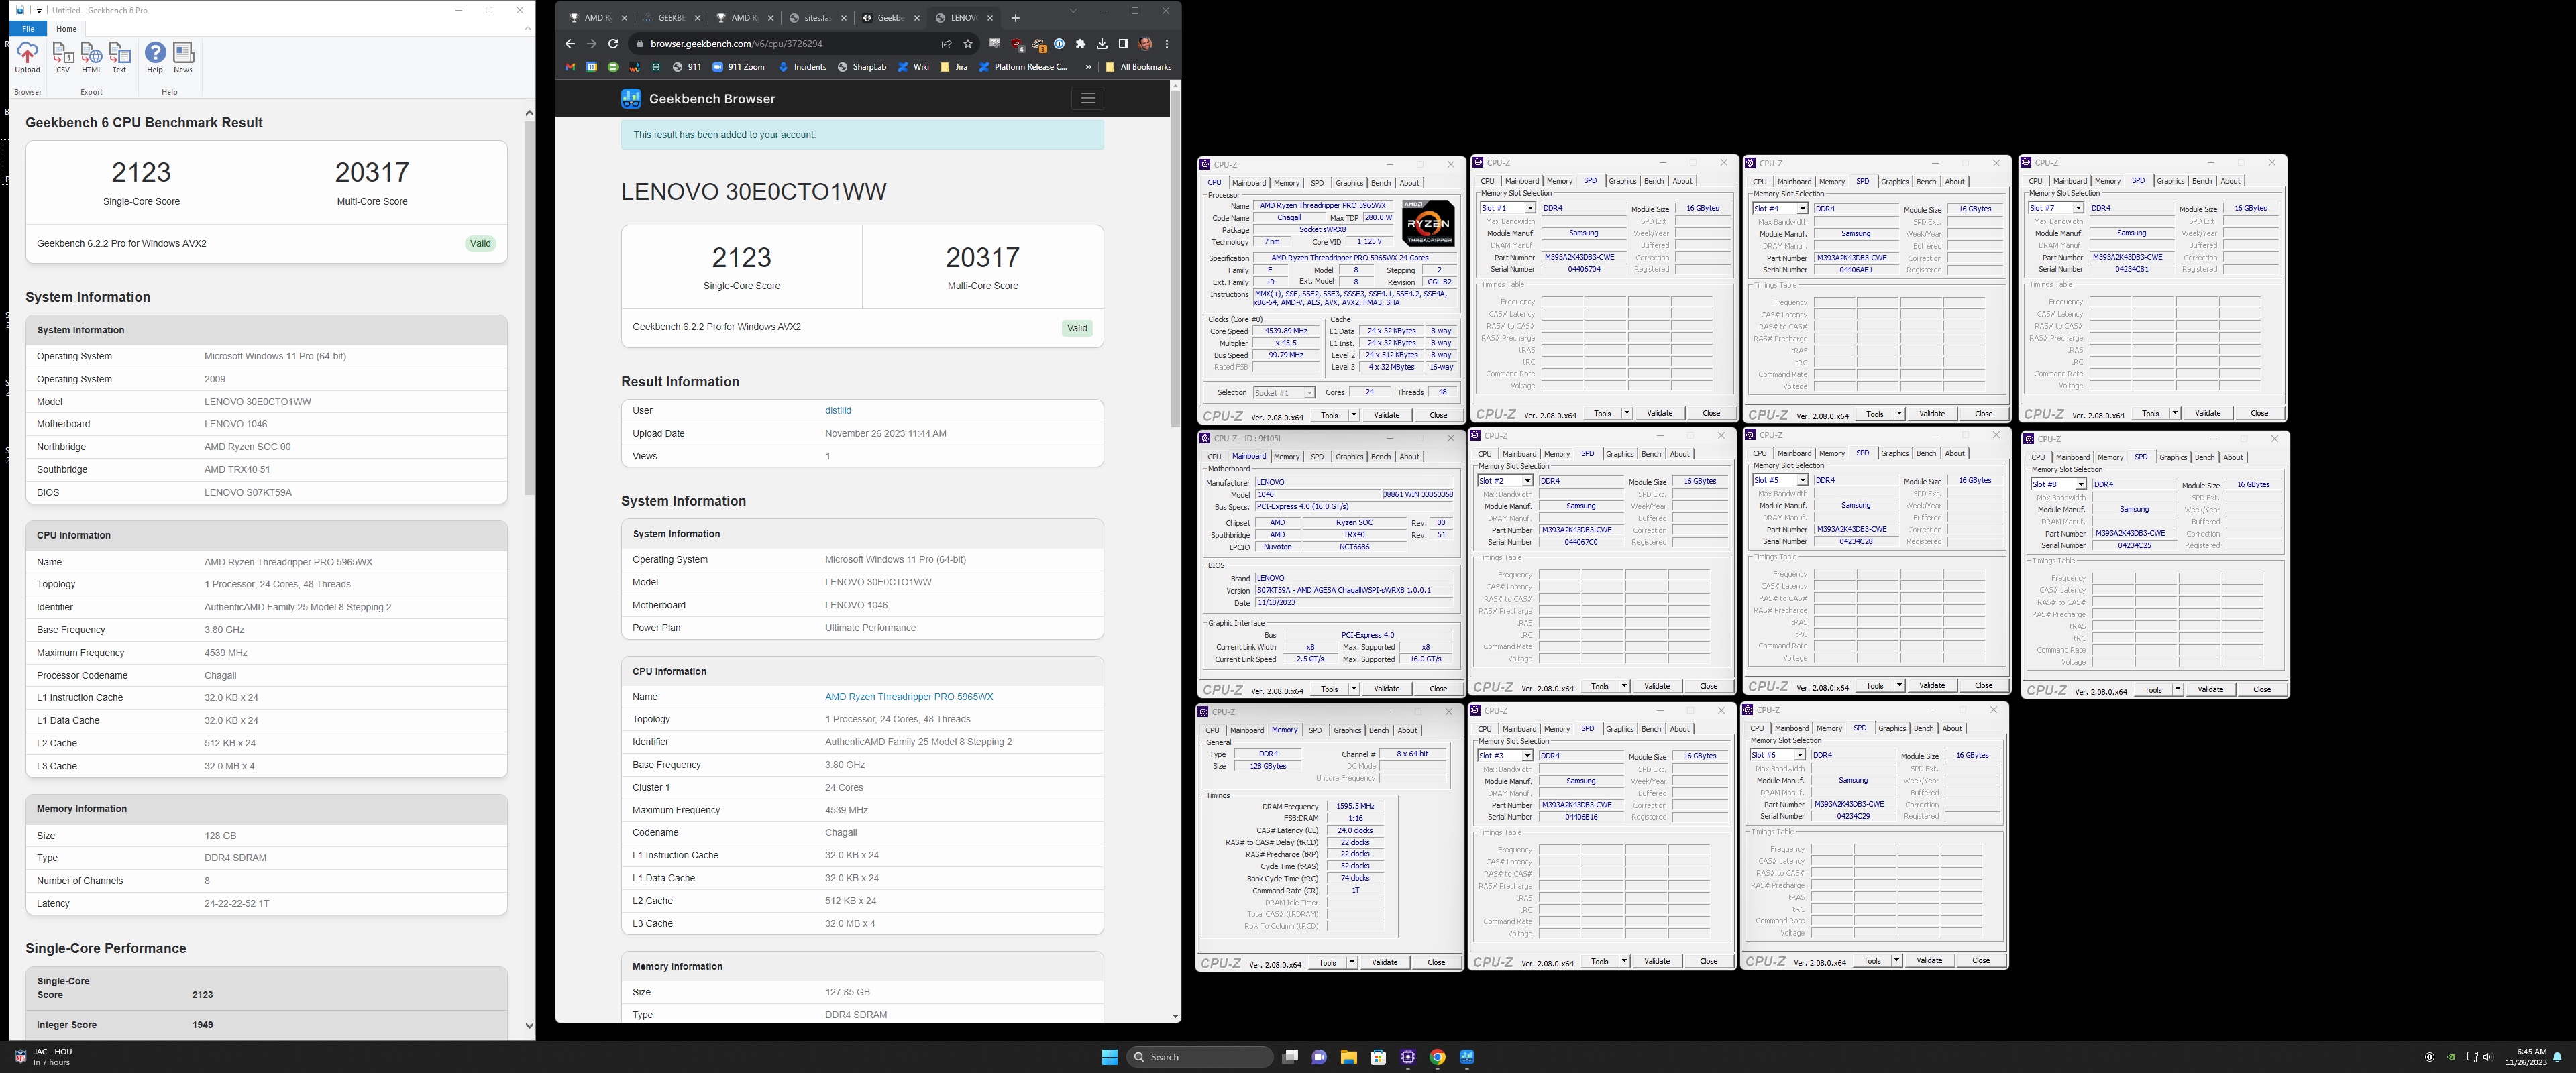Open Help icon in Geekbench ribbon
Image resolution: width=2576 pixels, height=1073 pixels.
[x=155, y=58]
